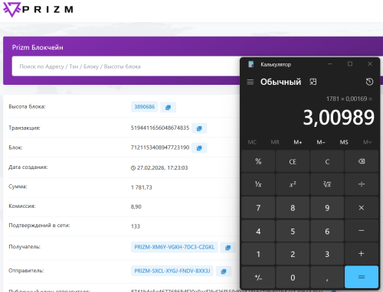Tap digit 3 on calculator
383x292 pixels.
[x=327, y=254]
